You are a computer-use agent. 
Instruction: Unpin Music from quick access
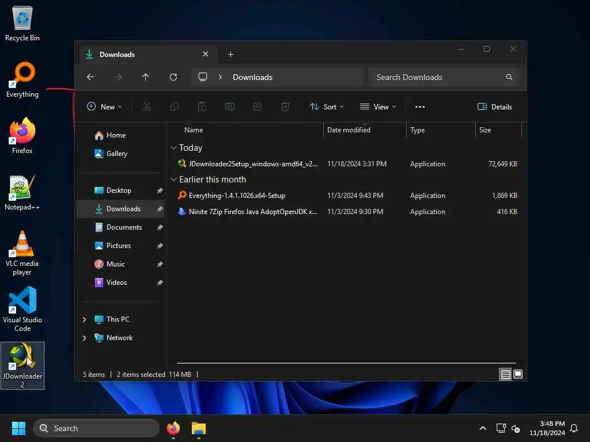[160, 264]
